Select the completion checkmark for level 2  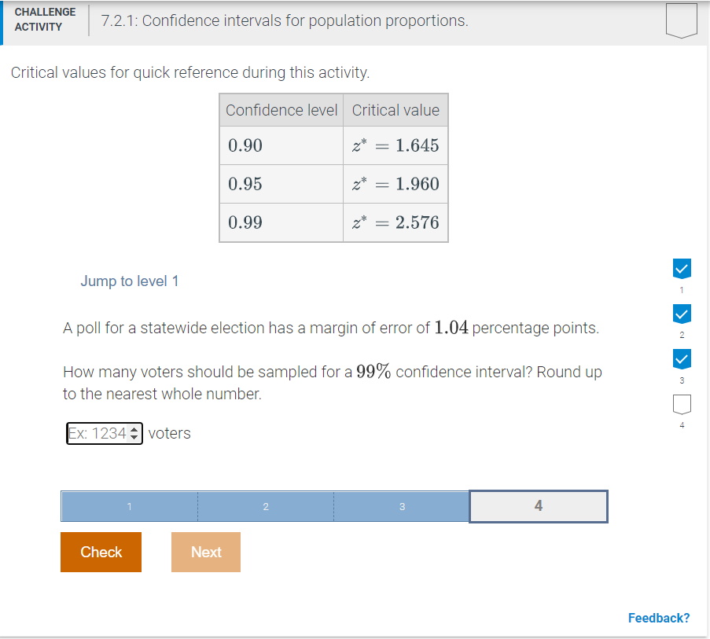coord(681,314)
